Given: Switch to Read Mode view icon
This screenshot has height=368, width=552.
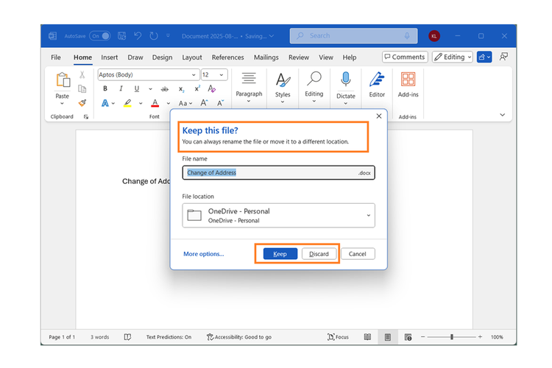Looking at the screenshot, I should pyautogui.click(x=367, y=337).
